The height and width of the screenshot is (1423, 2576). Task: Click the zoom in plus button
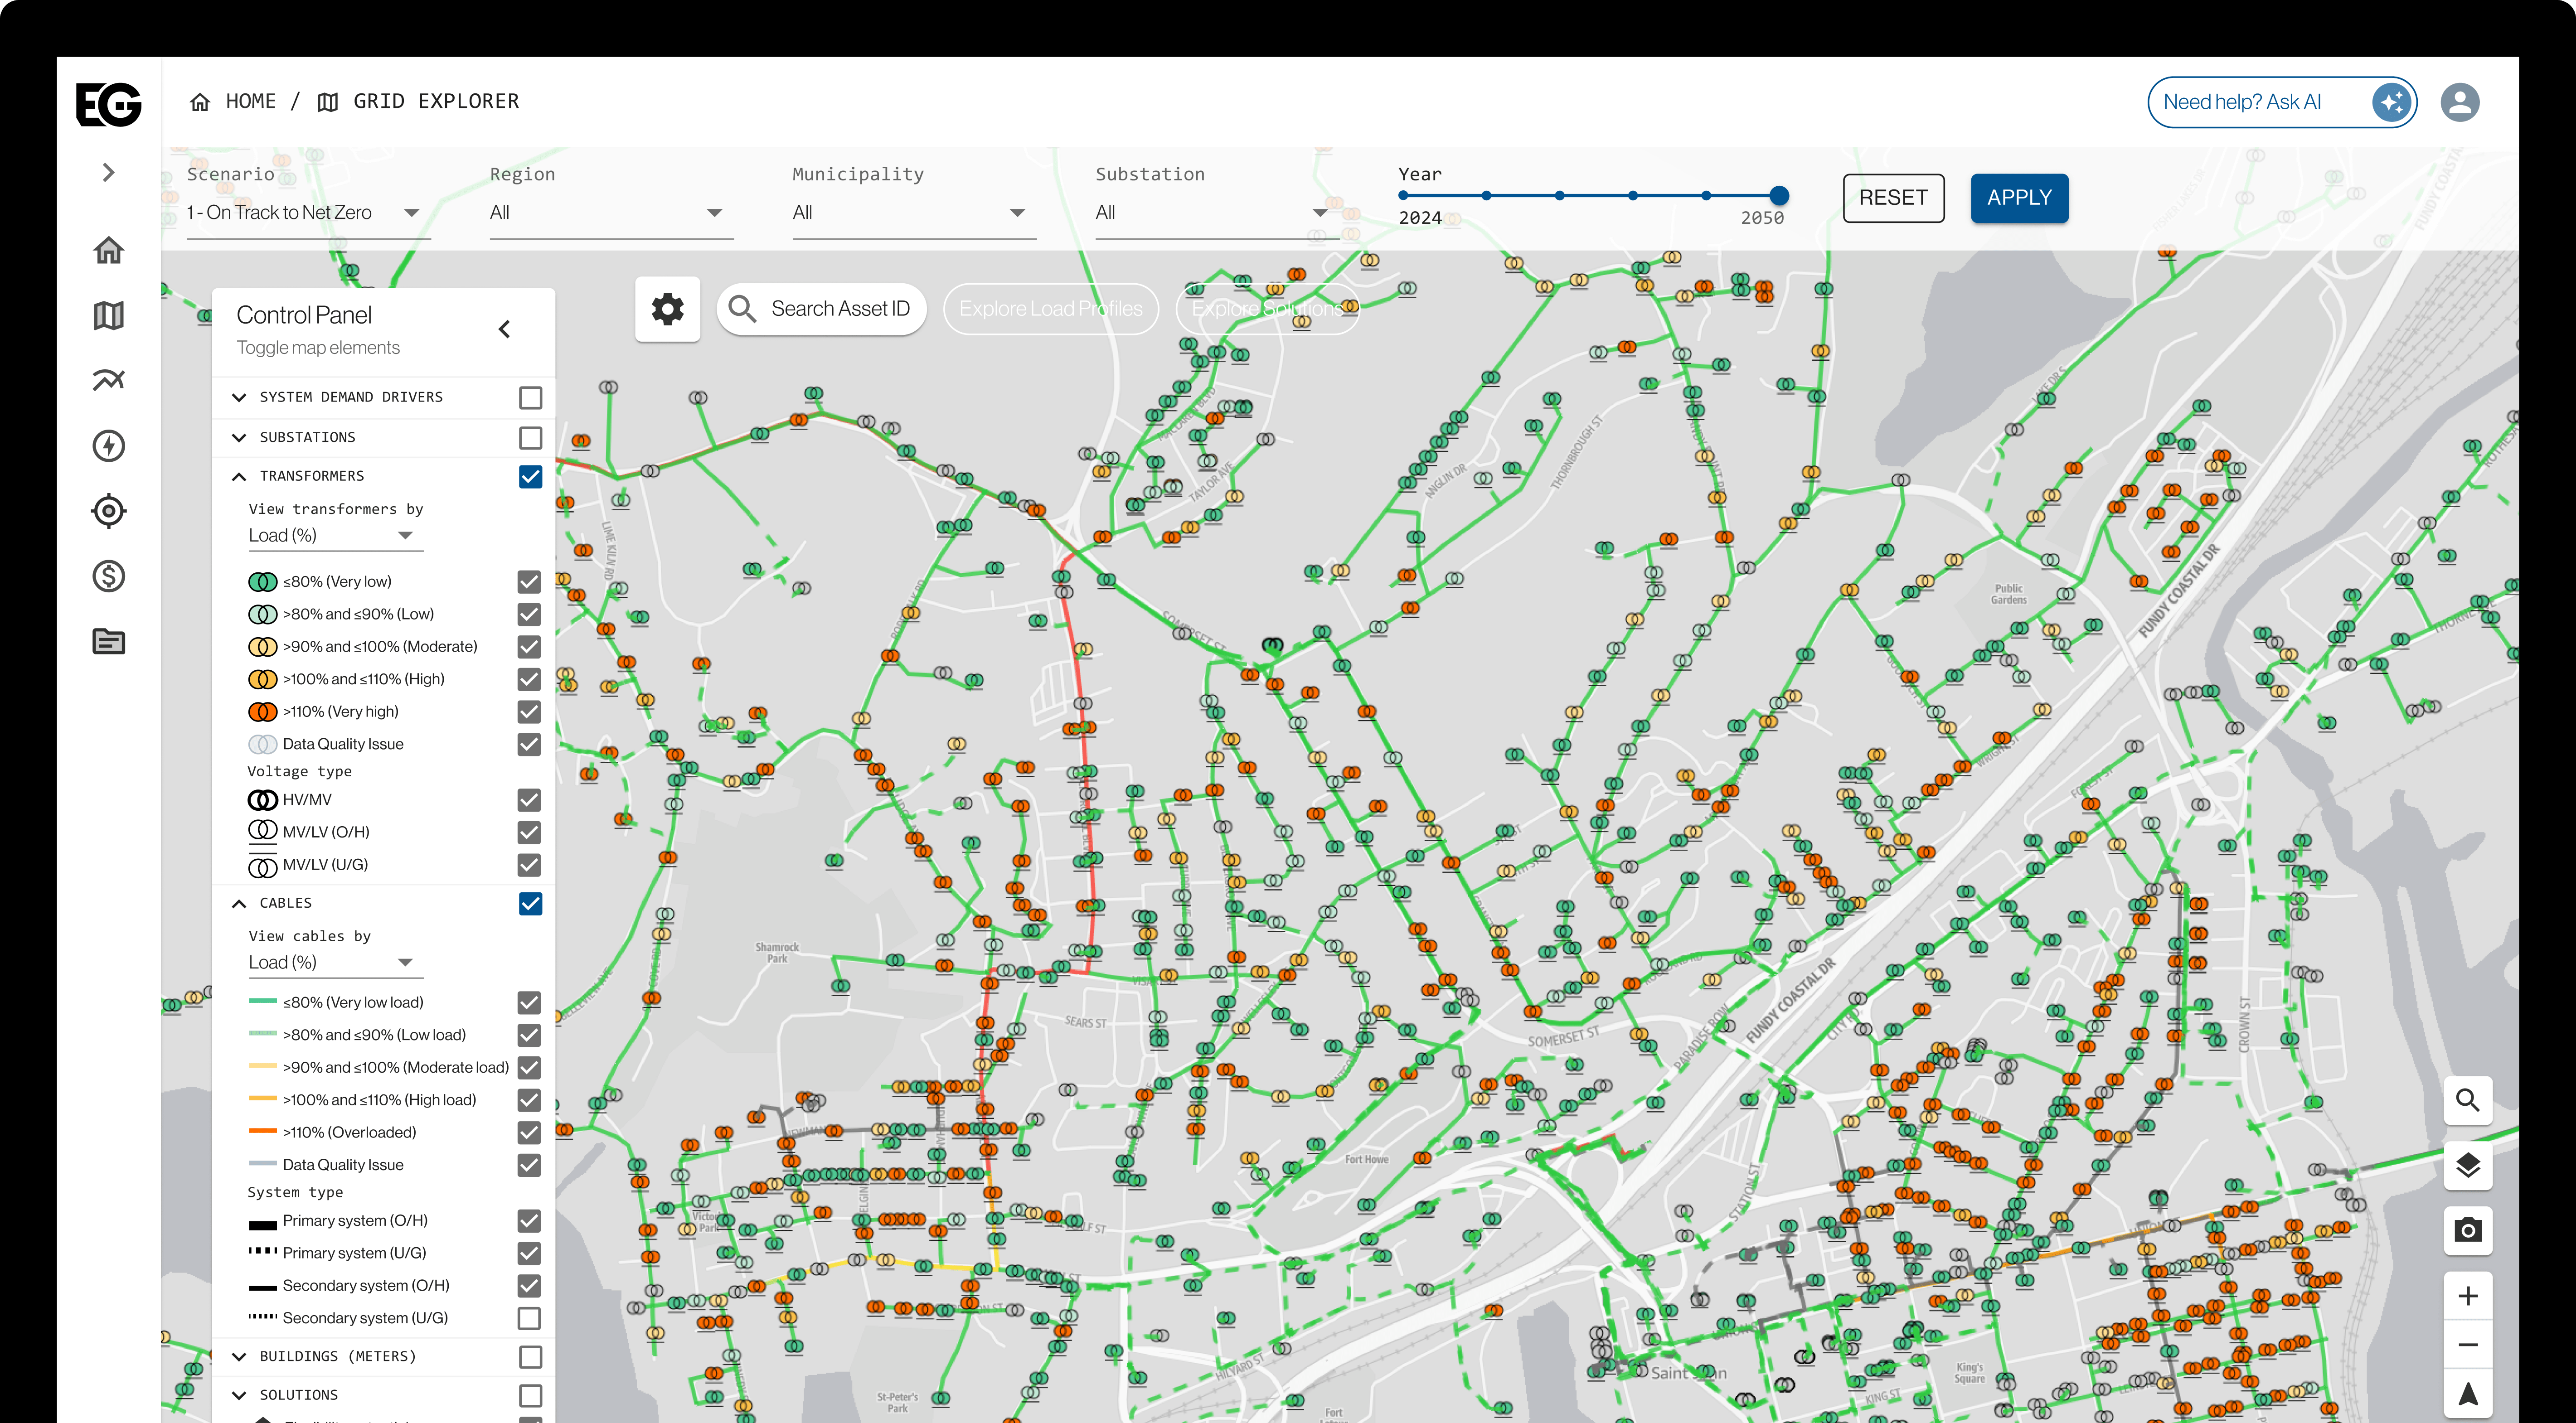(x=2467, y=1296)
